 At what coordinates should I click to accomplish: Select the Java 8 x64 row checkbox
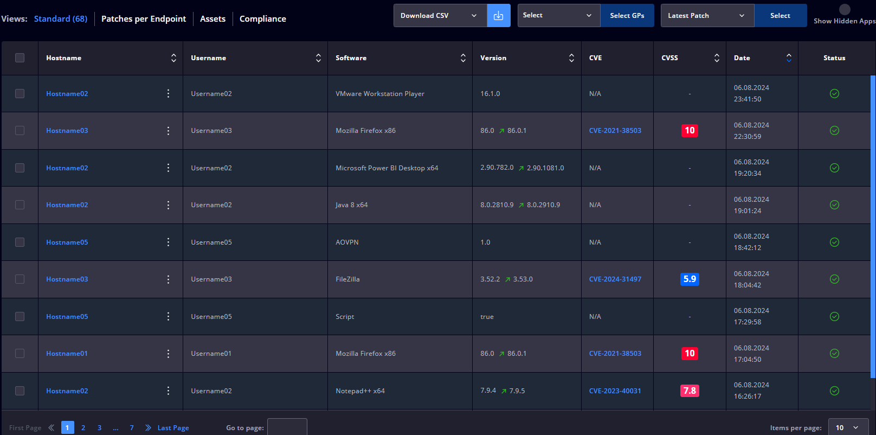click(x=20, y=205)
